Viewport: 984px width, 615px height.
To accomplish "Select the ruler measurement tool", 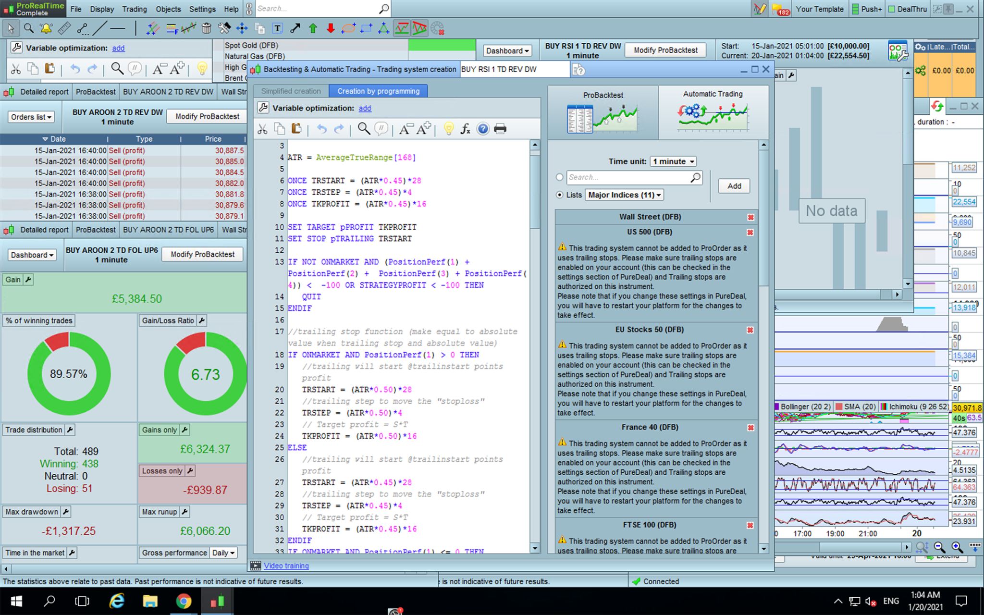I will pos(64,28).
